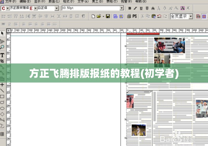Open the 显示(V) menu
The image size is (208, 146).
coord(40,1)
